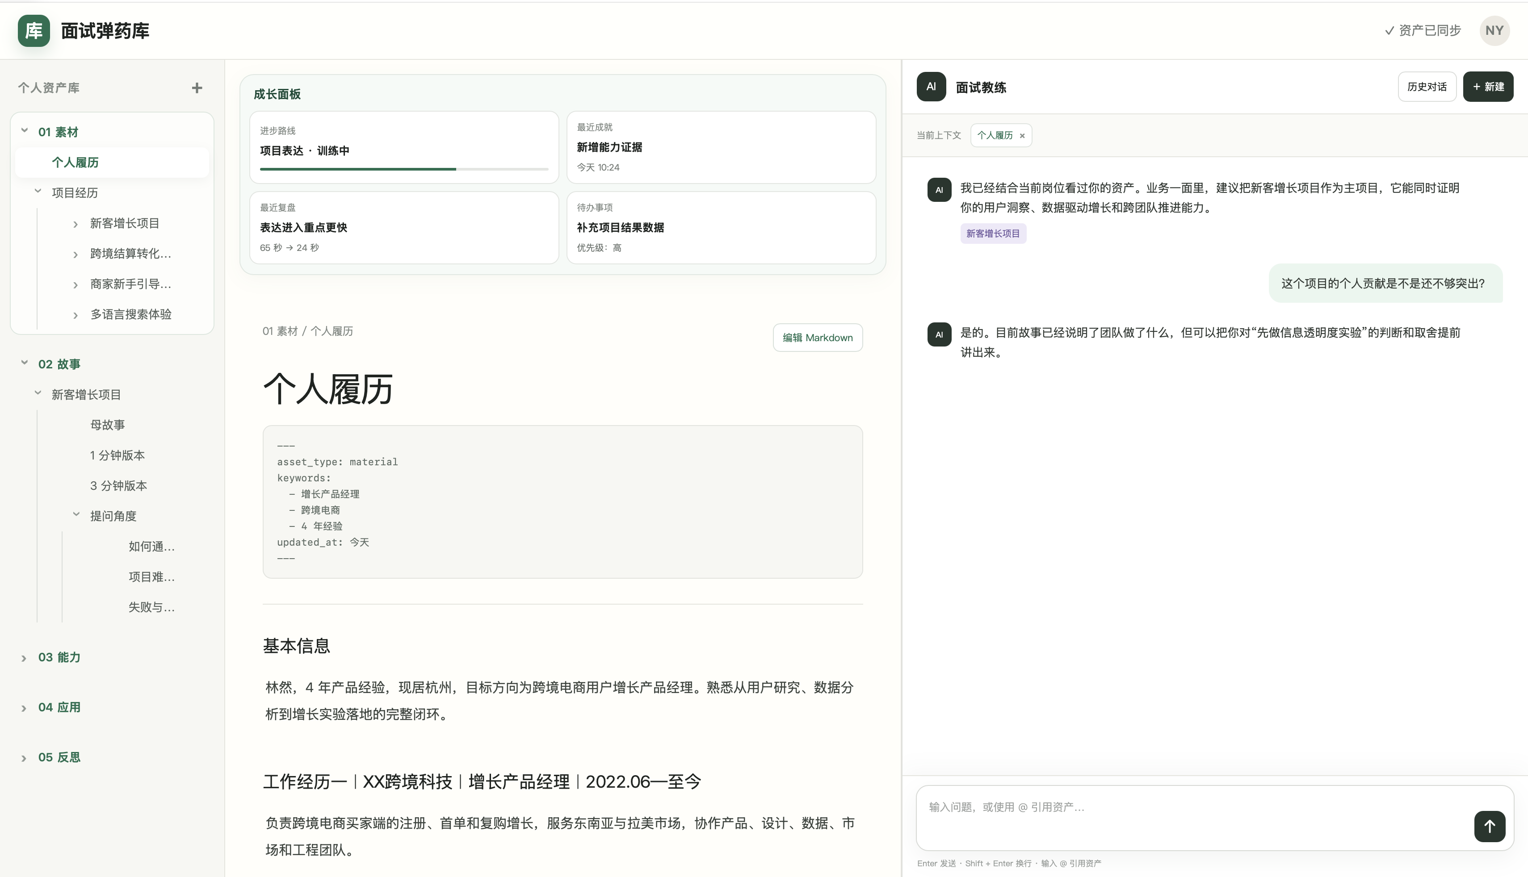This screenshot has height=877, width=1528.
Task: Open the NY user avatar
Action: click(x=1494, y=31)
